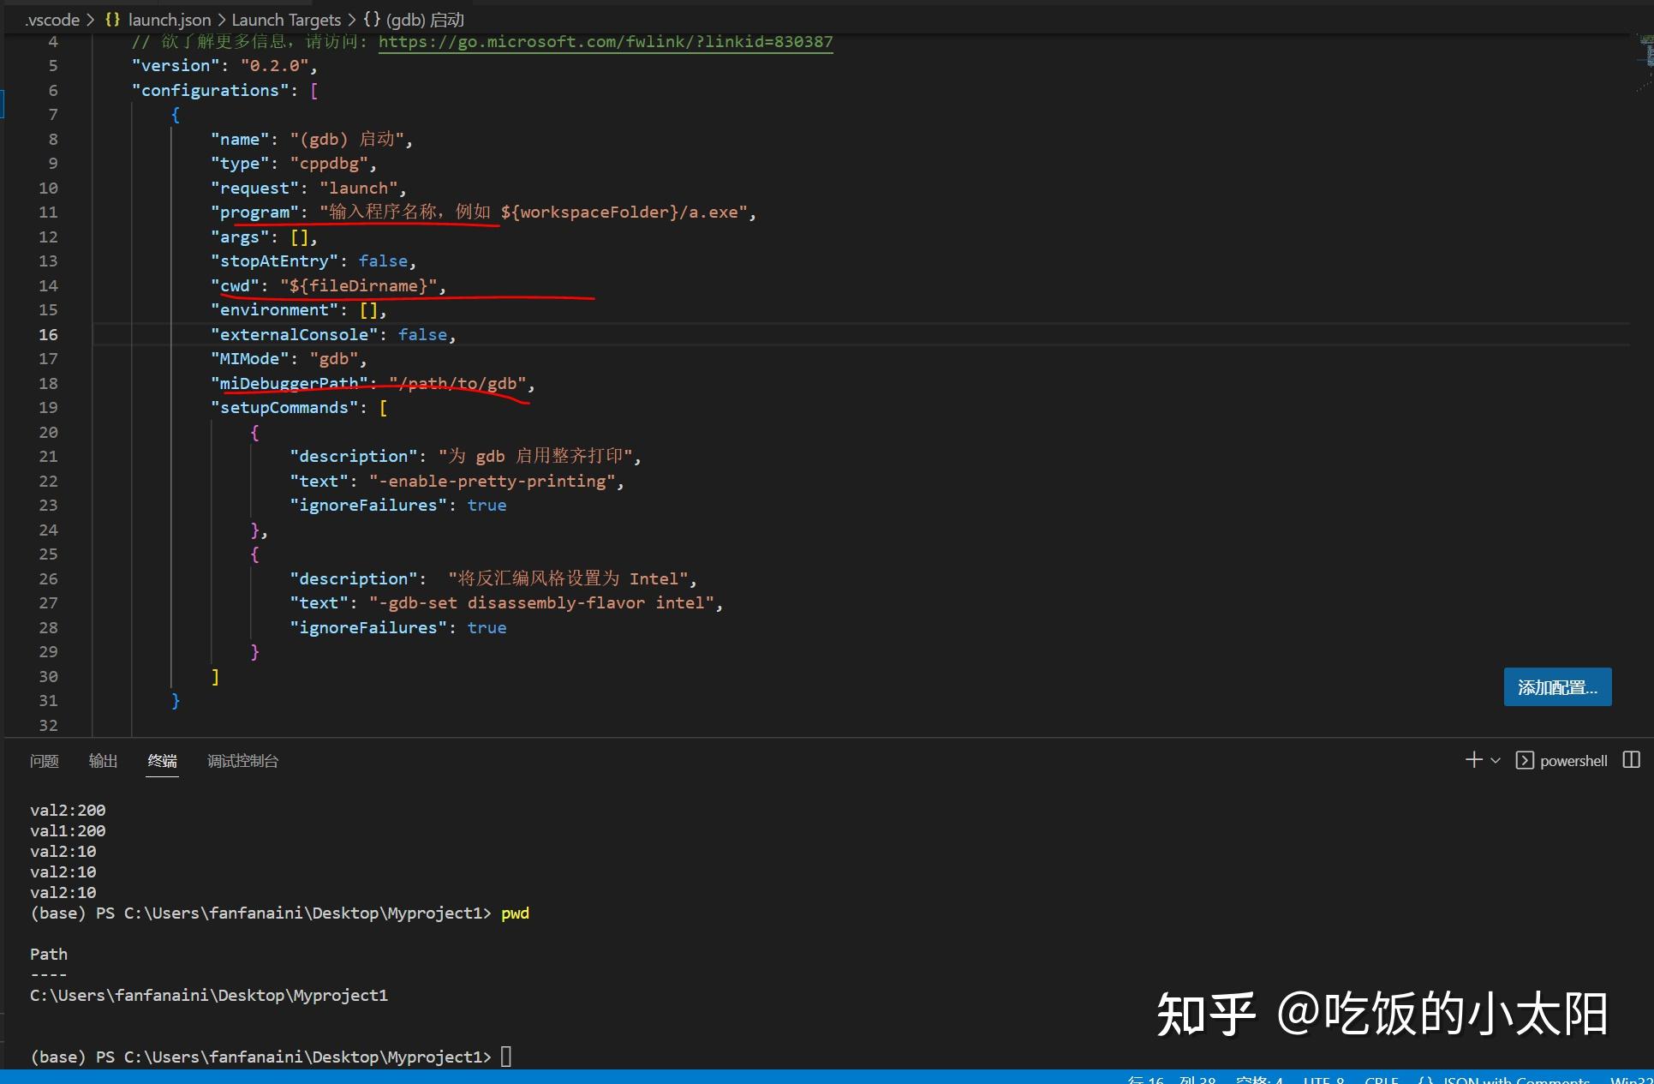Switch to the 调试控制台 tab
The height and width of the screenshot is (1084, 1654).
click(x=242, y=761)
